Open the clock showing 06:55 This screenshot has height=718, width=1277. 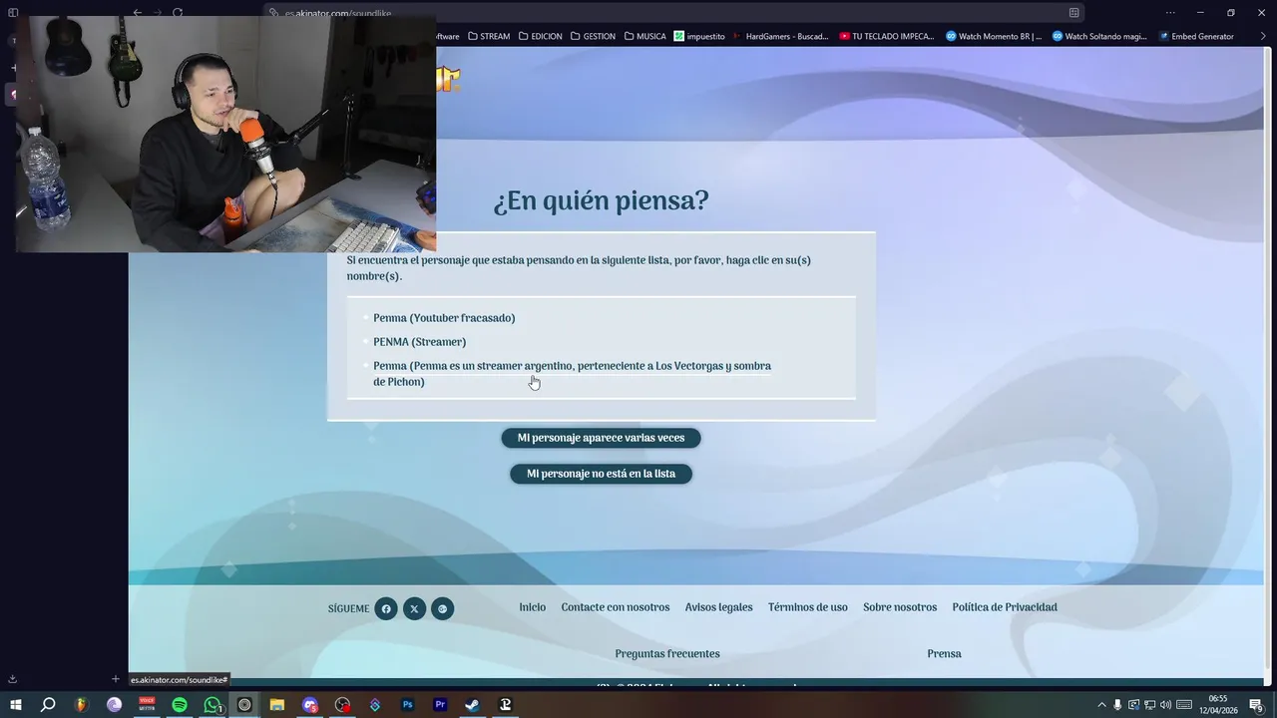click(1218, 705)
